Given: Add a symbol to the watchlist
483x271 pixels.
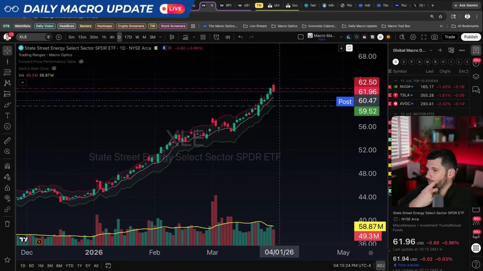Looking at the screenshot, I should point(440,50).
